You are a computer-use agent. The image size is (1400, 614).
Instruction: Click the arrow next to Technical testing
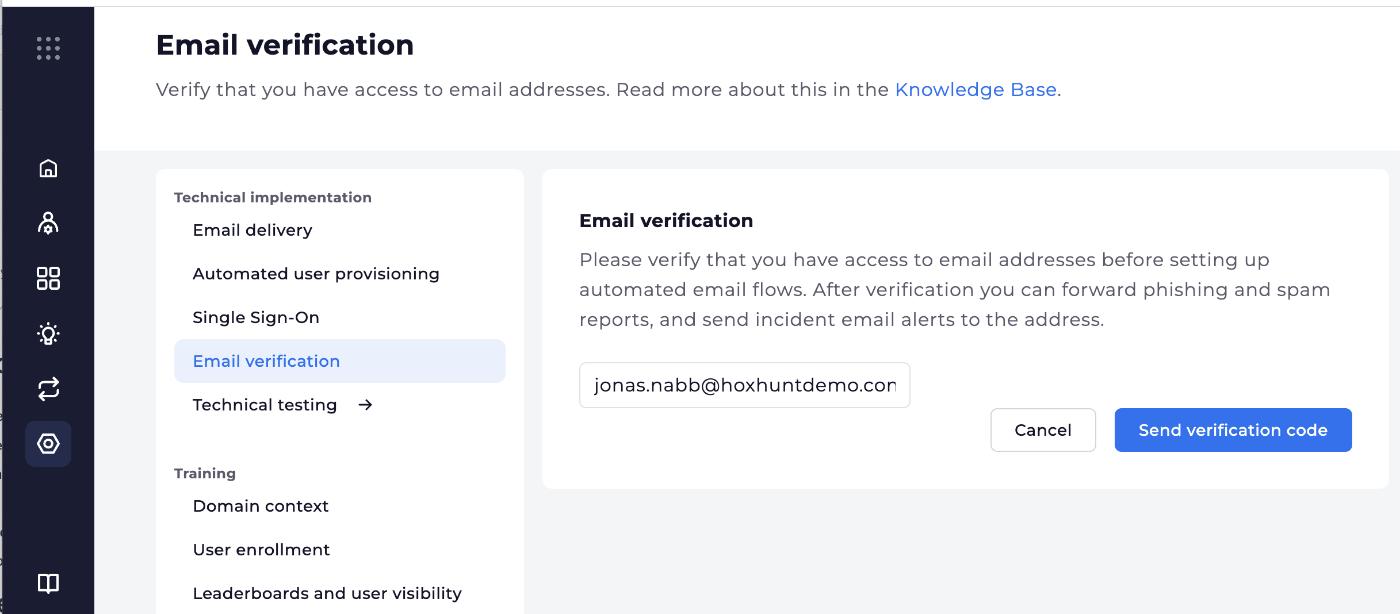365,405
